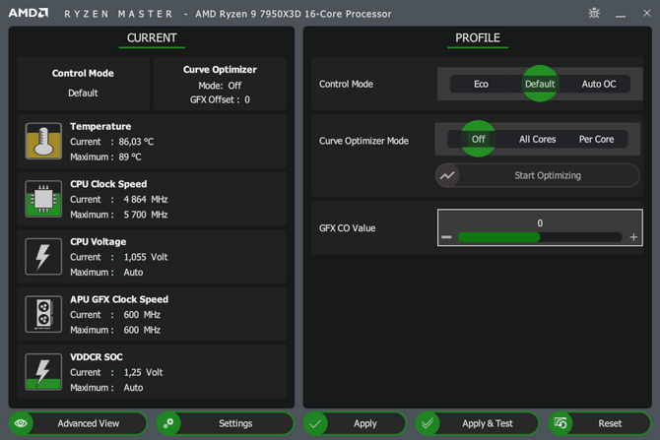Click the VDDCR SOC lightning icon
The image size is (660, 440).
pyautogui.click(x=43, y=372)
